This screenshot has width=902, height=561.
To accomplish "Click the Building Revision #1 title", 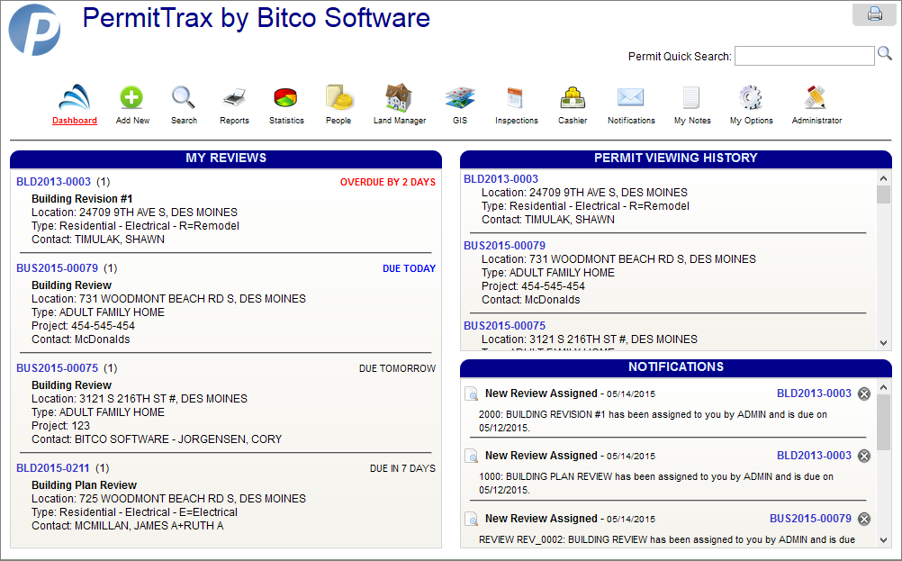I will [82, 199].
